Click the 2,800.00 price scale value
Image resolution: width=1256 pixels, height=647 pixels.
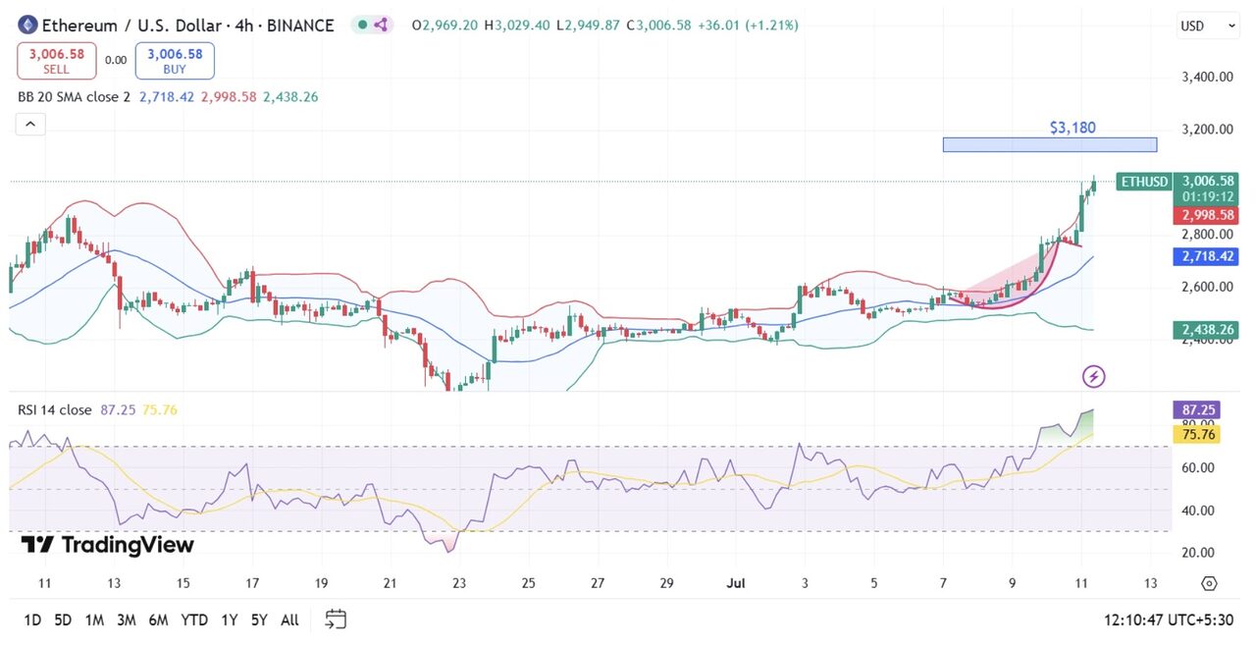tap(1208, 235)
